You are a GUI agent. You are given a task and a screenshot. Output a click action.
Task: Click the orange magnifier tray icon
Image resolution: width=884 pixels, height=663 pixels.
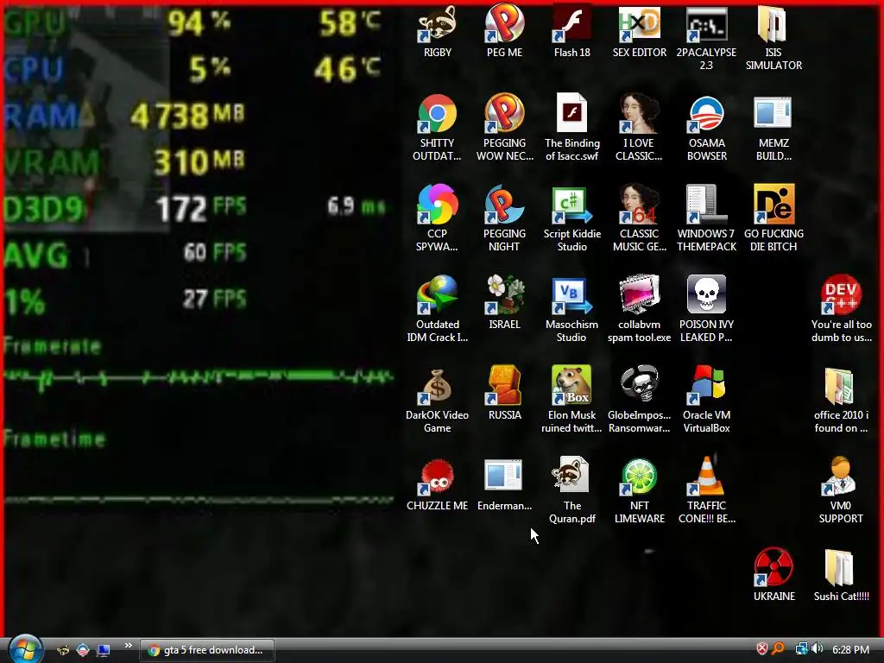click(778, 649)
